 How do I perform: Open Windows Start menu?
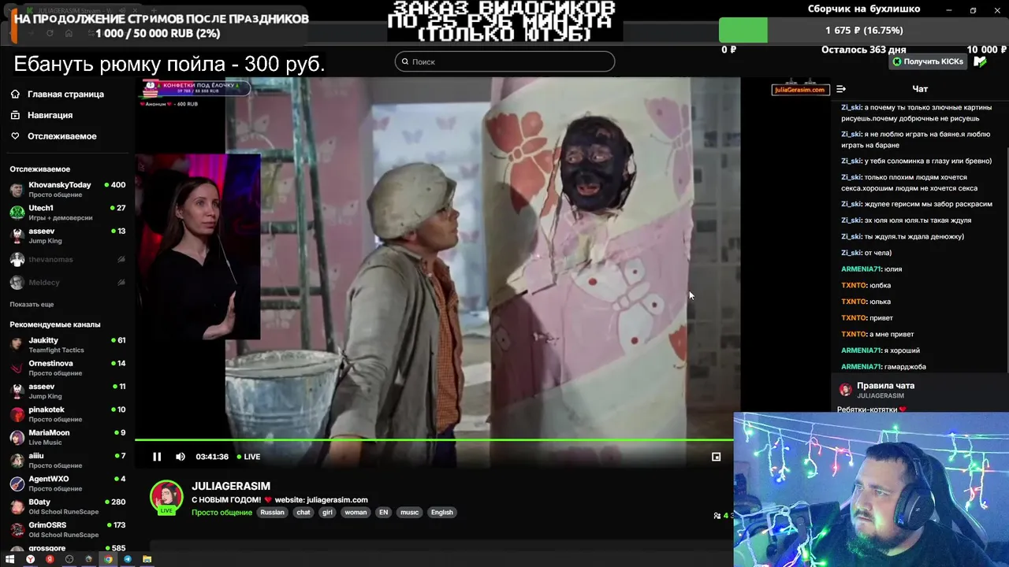(9, 559)
